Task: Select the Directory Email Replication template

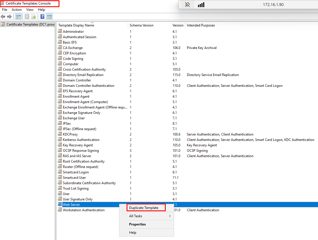Action: [x=83, y=75]
